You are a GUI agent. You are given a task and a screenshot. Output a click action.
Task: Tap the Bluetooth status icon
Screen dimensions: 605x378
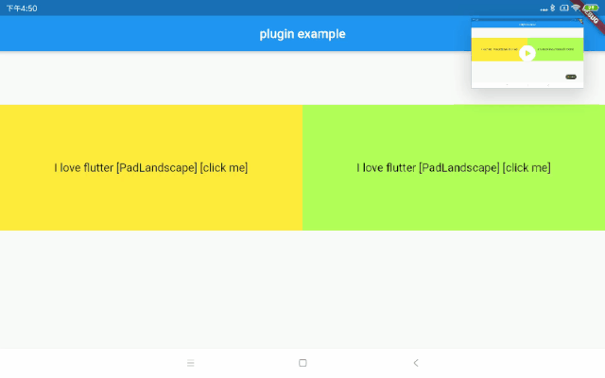pyautogui.click(x=552, y=8)
